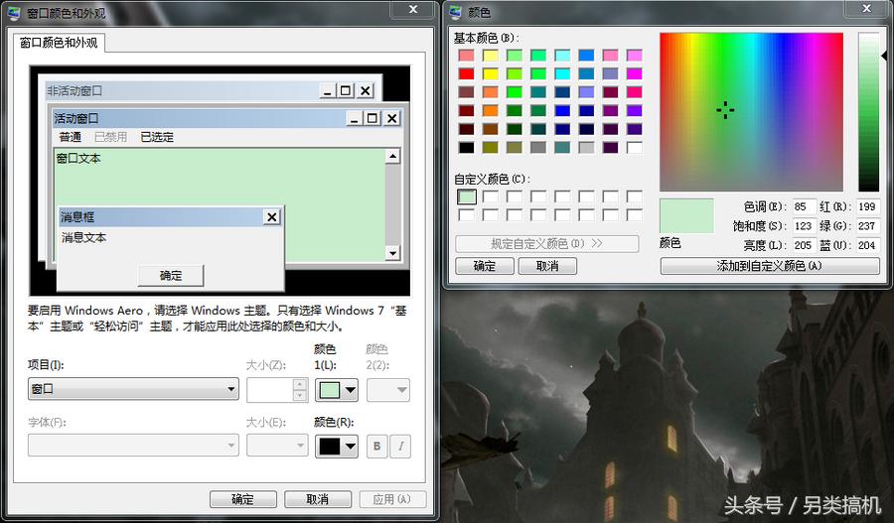Expand the 颜色 1 color dropdown
This screenshot has width=894, height=523.
click(x=337, y=390)
